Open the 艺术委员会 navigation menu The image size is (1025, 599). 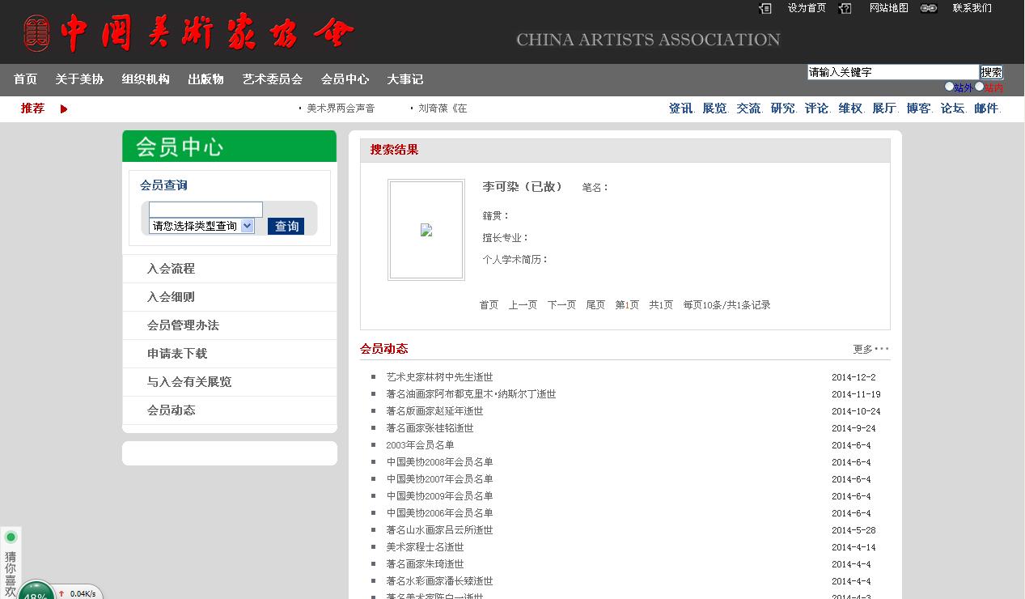(x=272, y=79)
